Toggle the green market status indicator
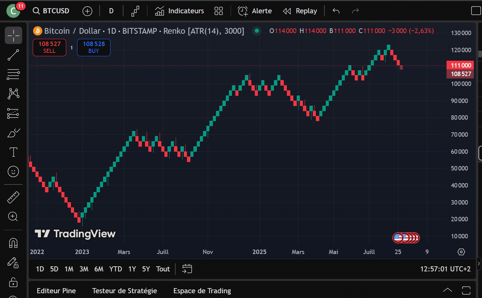 pos(257,31)
